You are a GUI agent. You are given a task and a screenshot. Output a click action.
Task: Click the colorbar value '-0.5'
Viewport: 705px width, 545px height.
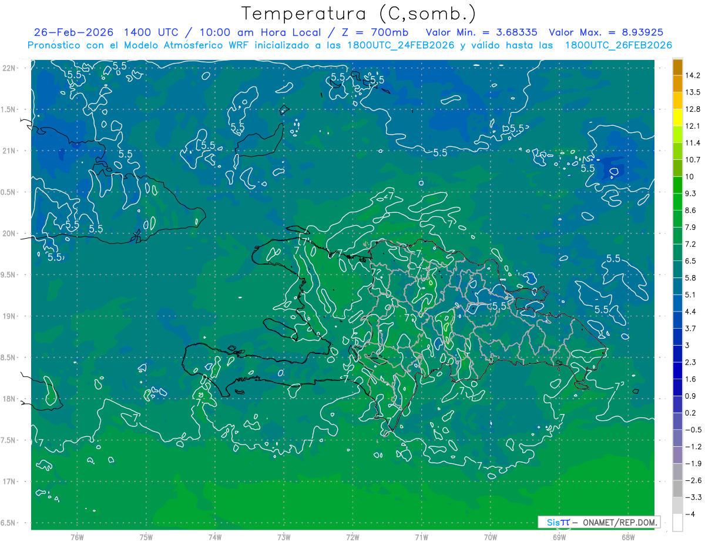(693, 430)
